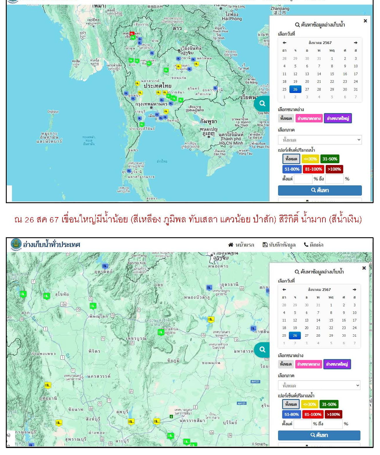Click yellow marker above อุทัยธานี on lower map
380x455 pixels.
pos(48,386)
